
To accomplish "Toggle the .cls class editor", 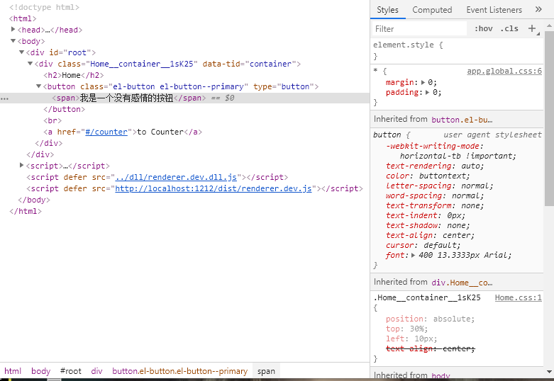I will [x=509, y=28].
